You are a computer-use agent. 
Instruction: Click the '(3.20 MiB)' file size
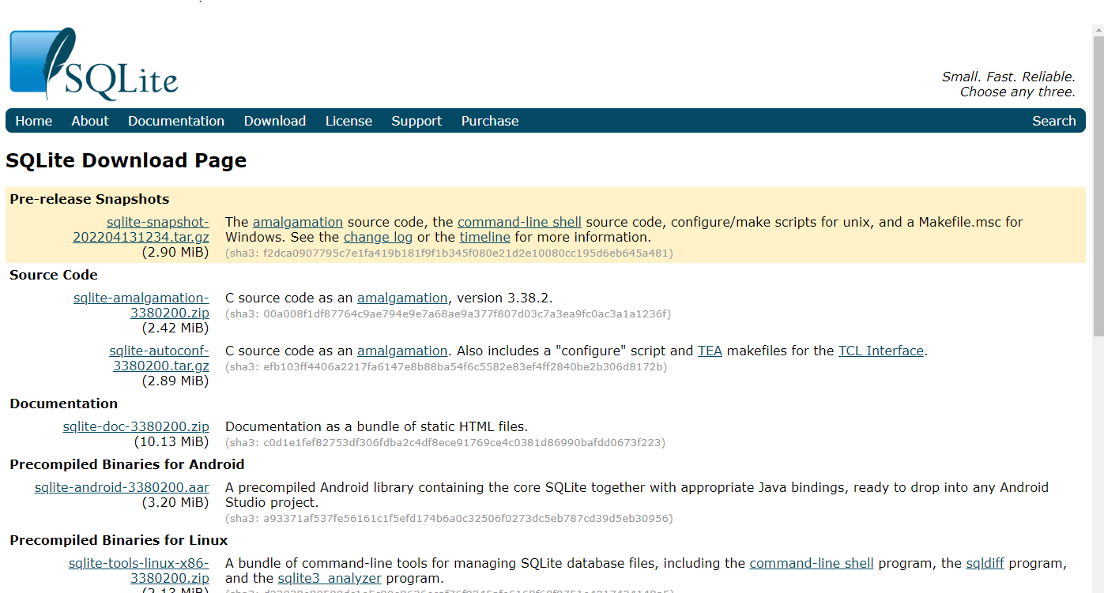tap(175, 502)
